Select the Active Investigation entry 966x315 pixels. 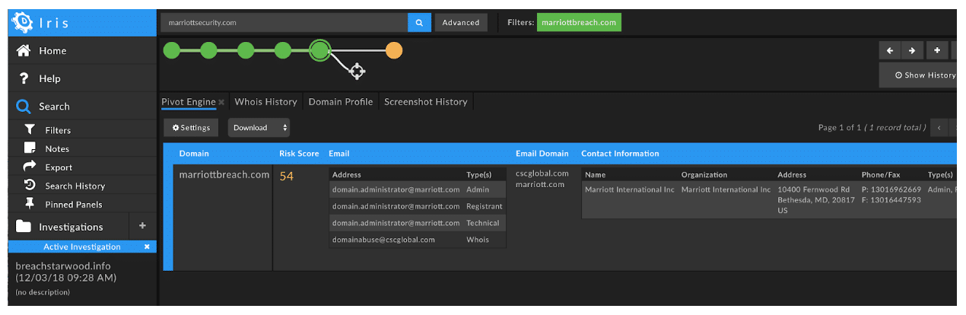pos(82,247)
